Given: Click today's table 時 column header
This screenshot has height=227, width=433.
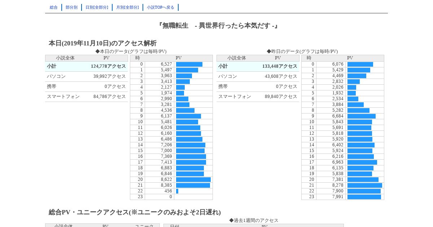Looking at the screenshot, I should 137,58.
